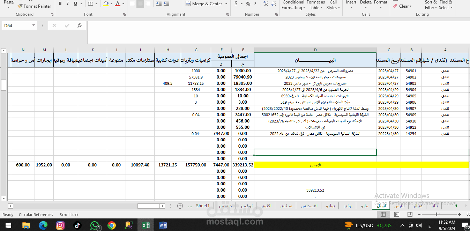Click the Insert Function fx button
This screenshot has height=231, width=470.
[x=80, y=25]
